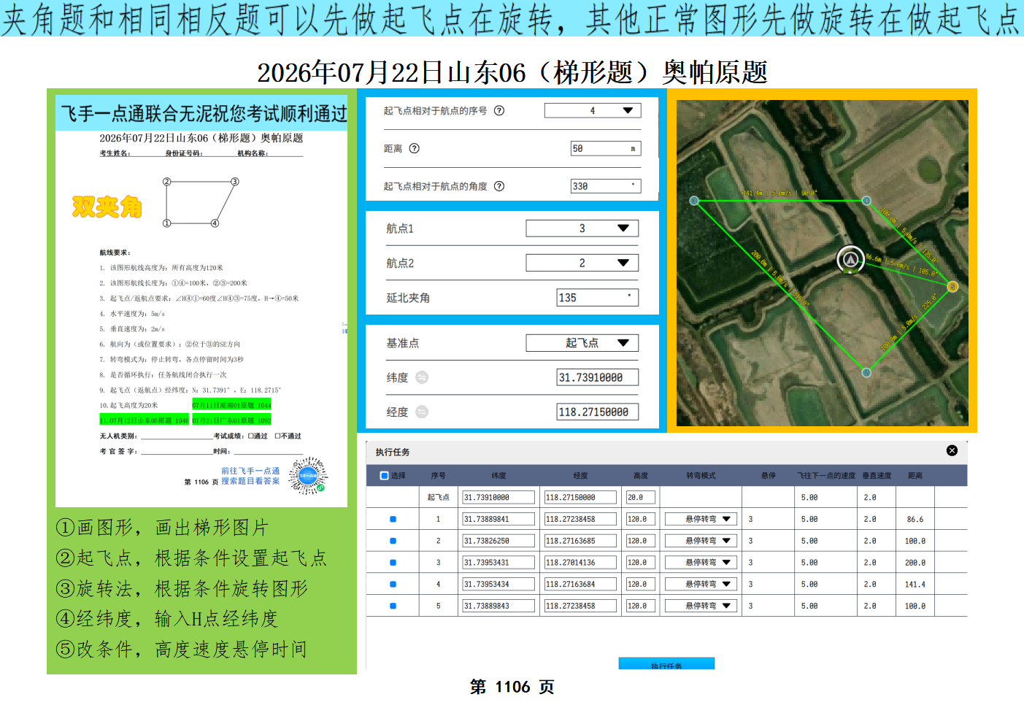Select waypoint 3 marker on the map
Viewport: 1024px width, 724px height.
[694, 201]
